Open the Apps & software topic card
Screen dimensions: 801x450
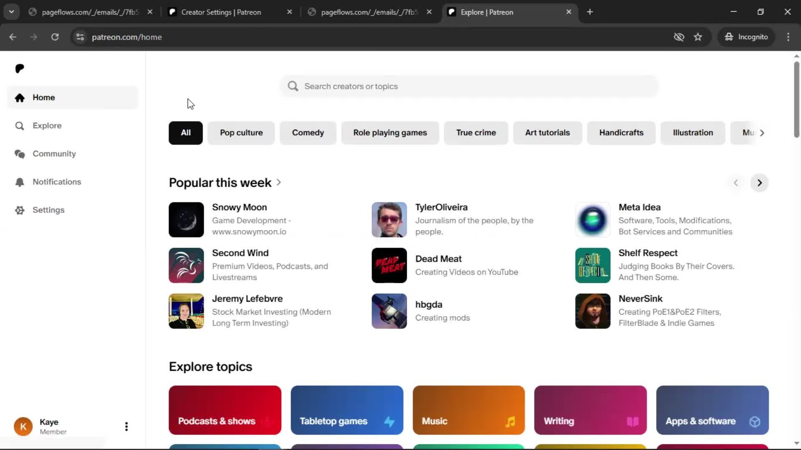[712, 410]
